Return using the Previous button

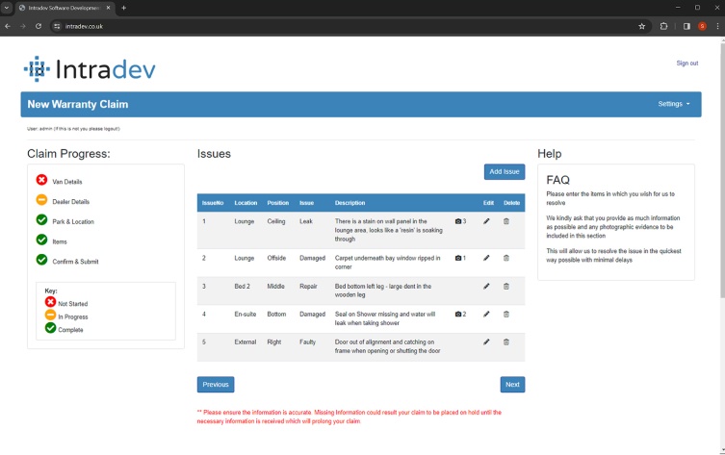[216, 385]
